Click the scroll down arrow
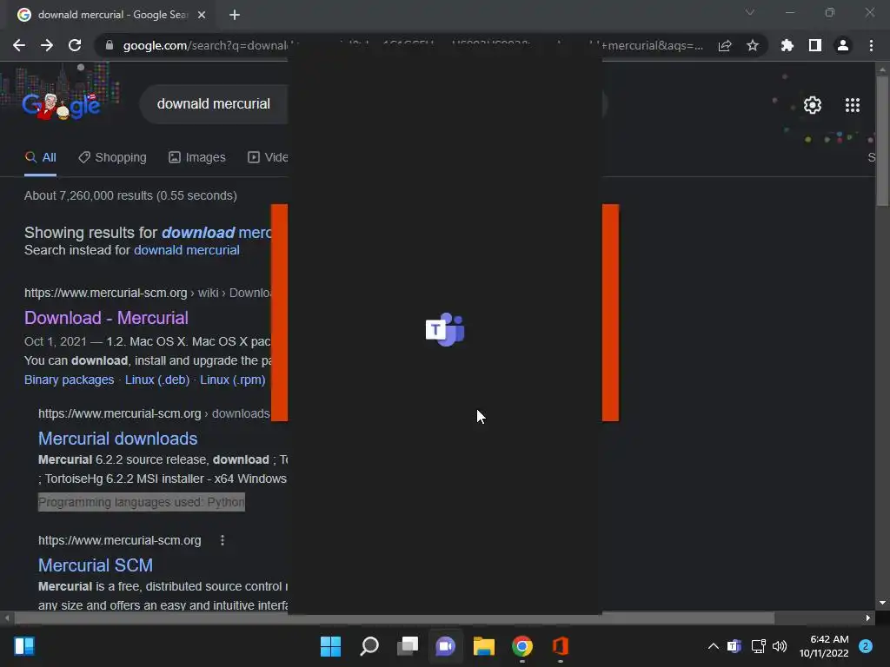The width and height of the screenshot is (890, 667). click(882, 603)
